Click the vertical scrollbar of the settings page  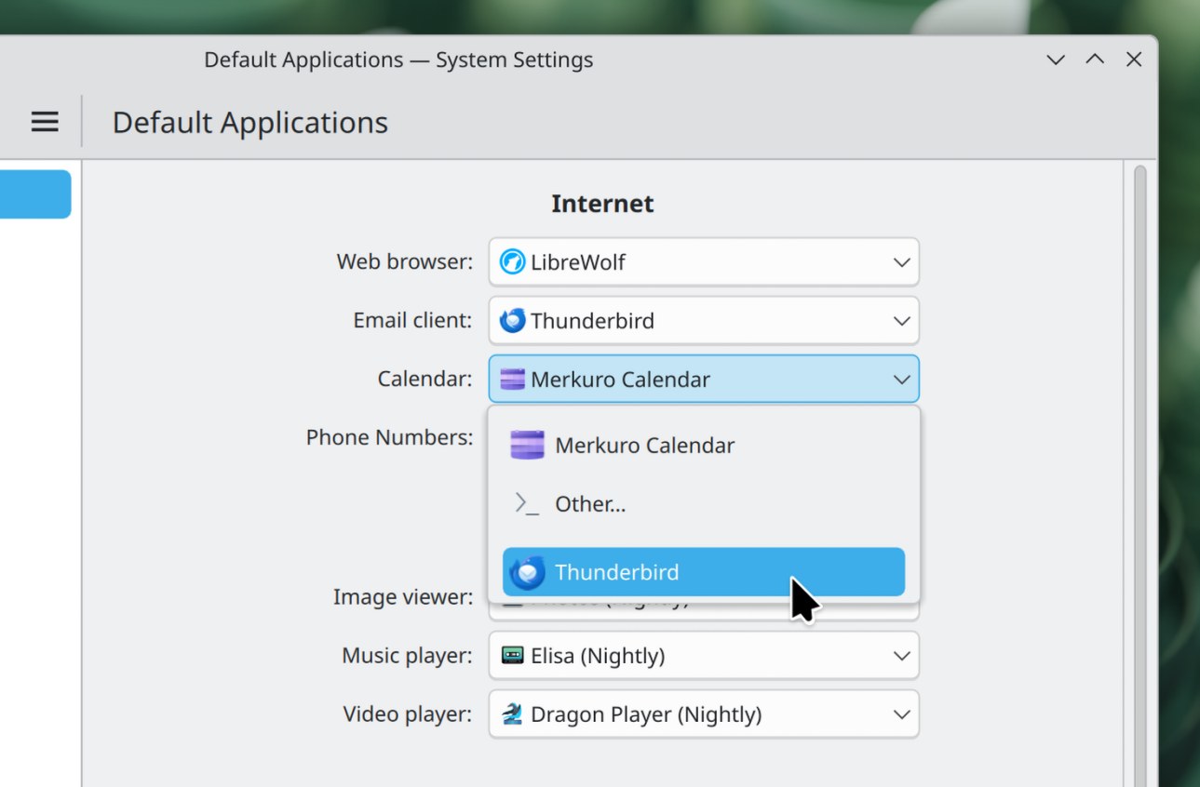pyautogui.click(x=1140, y=465)
